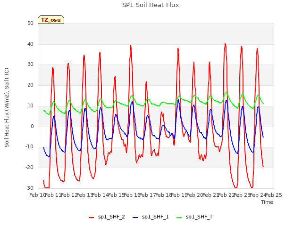Click the blue sp1_SHF_1 legend line marker
Screen dimensions: 302x226
tap(135, 218)
